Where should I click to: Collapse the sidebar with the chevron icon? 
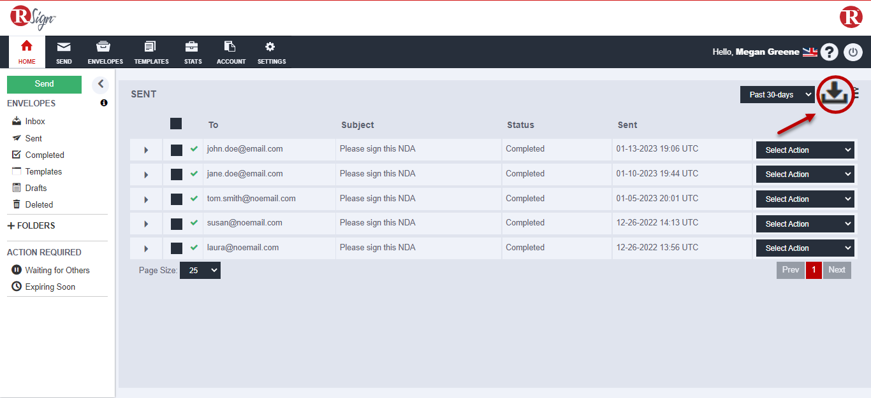click(x=101, y=84)
